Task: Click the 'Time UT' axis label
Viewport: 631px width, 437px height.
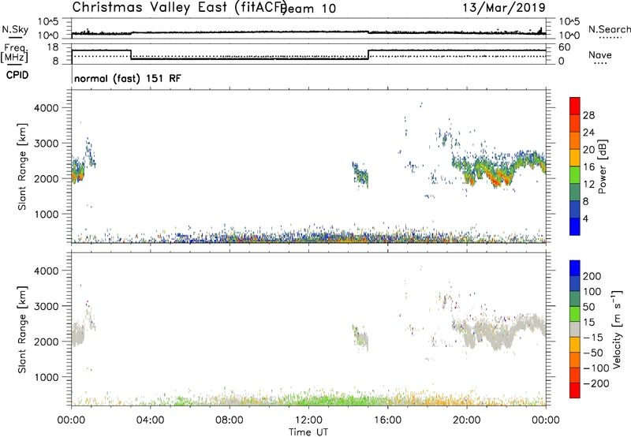Action: [x=308, y=432]
